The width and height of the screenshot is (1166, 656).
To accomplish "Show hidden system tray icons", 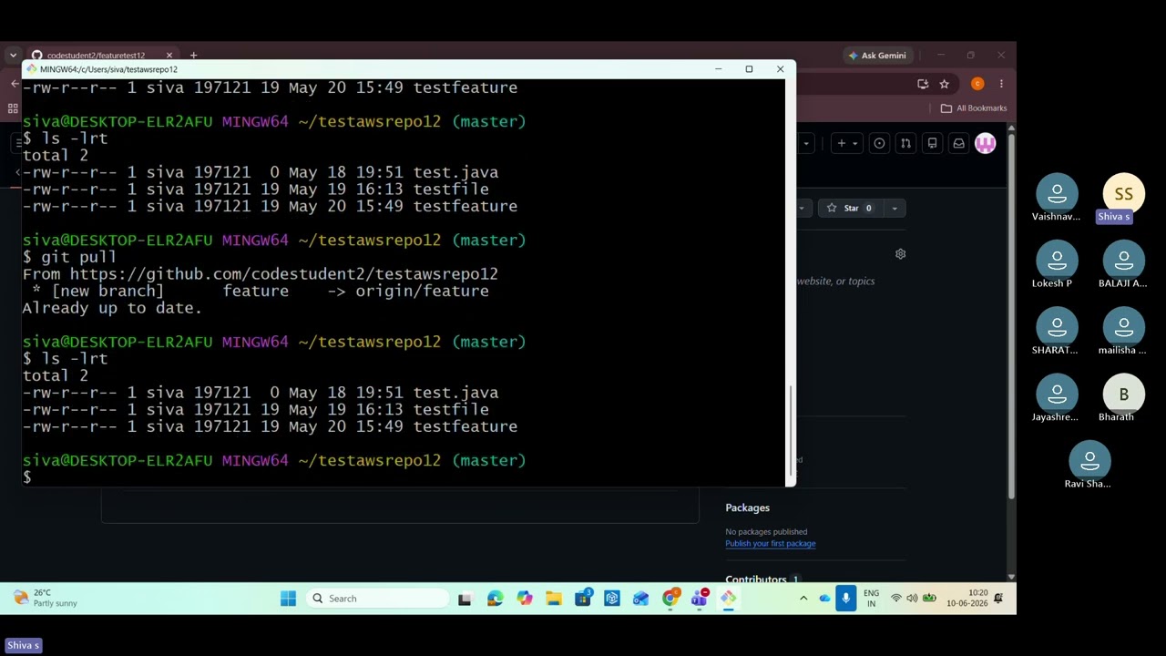I will coord(803,599).
